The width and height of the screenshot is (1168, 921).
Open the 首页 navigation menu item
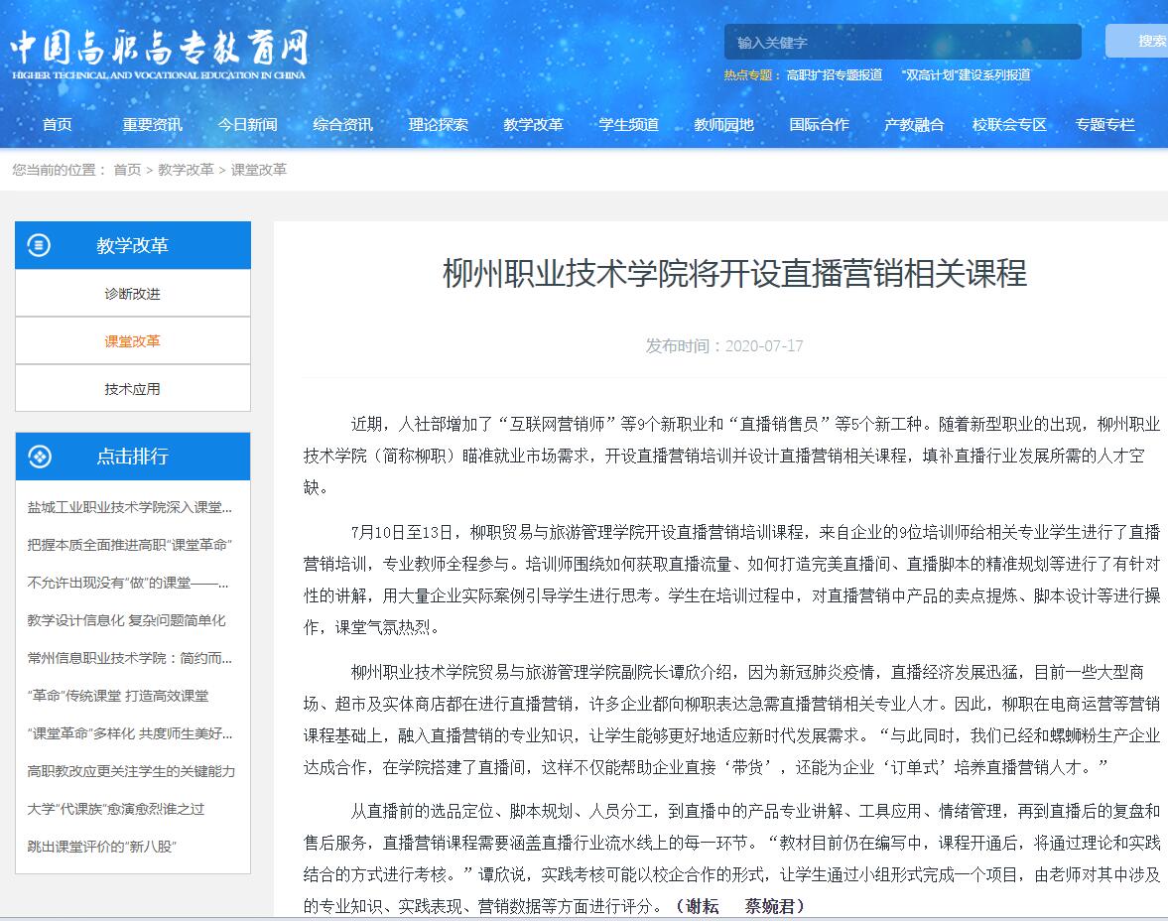[x=58, y=125]
